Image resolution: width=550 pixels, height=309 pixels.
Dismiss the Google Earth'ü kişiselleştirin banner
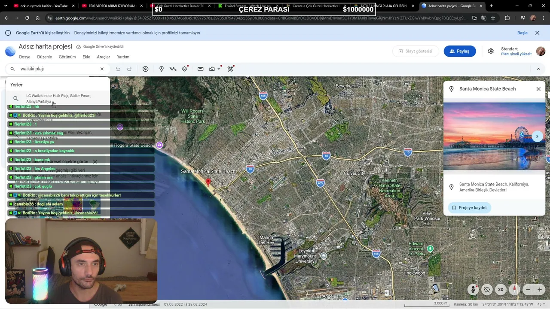[x=537, y=33]
